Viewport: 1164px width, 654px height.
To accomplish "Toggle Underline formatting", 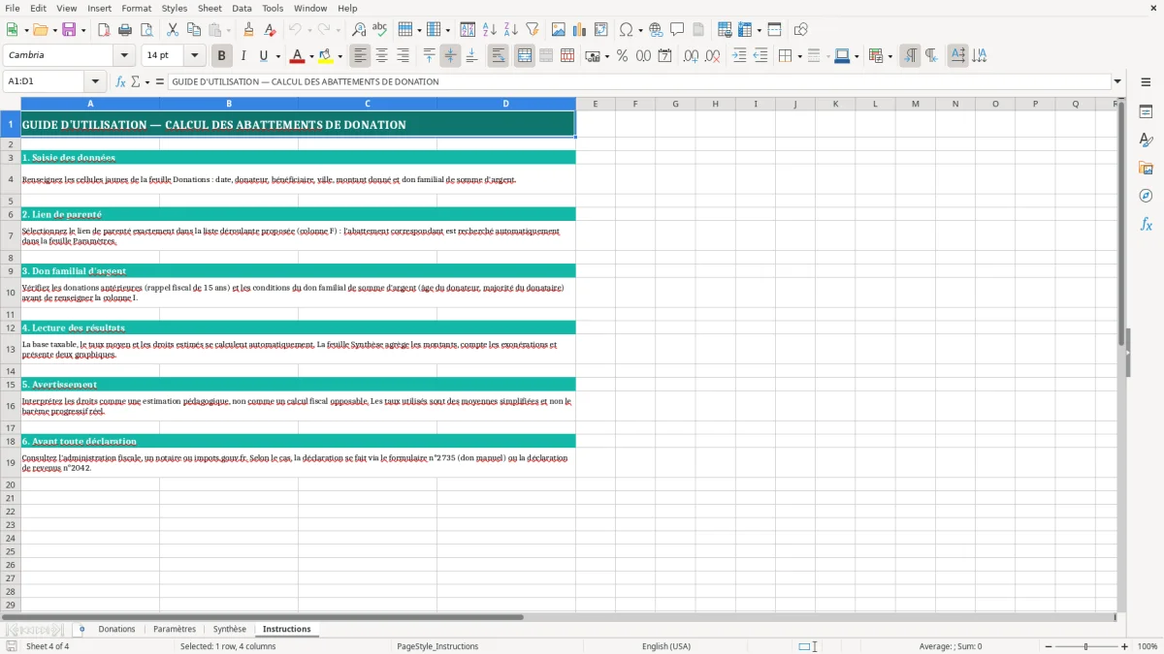I will click(263, 55).
